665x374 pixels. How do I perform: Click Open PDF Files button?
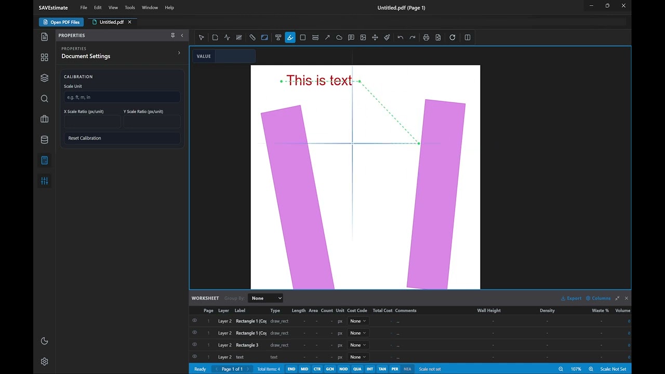pos(61,22)
